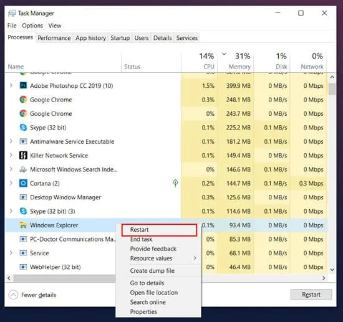Sort by the Network column header
The height and width of the screenshot is (322, 343).
tap(309, 61)
